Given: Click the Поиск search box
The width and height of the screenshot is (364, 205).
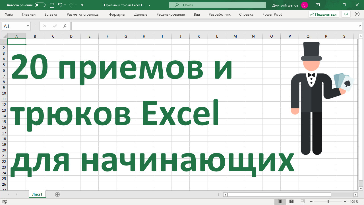Looking at the screenshot, I should click(218, 5).
